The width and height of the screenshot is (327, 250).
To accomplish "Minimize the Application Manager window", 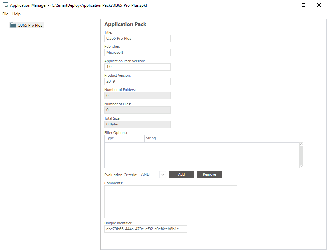I will [289, 5].
